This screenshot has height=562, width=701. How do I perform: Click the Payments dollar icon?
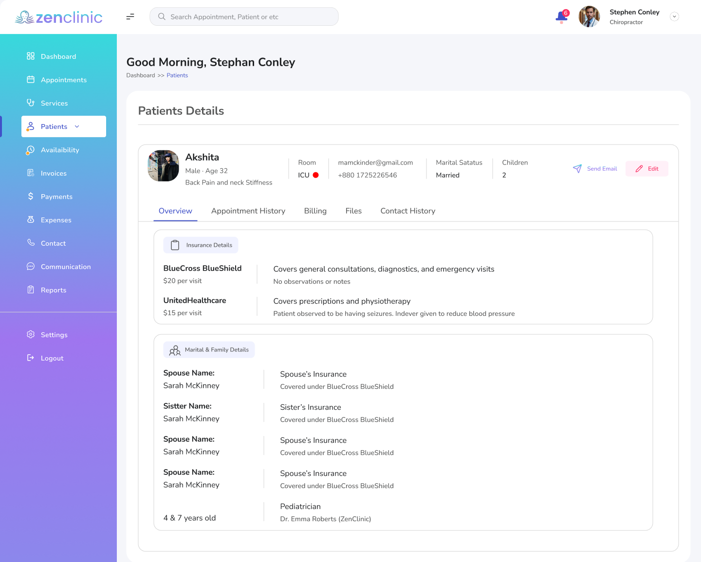point(31,196)
